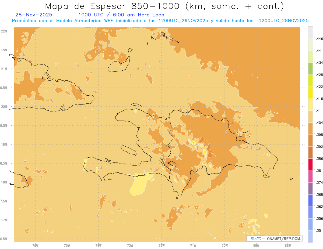
Task: Click legend value 1.422
Action: pos(318,86)
